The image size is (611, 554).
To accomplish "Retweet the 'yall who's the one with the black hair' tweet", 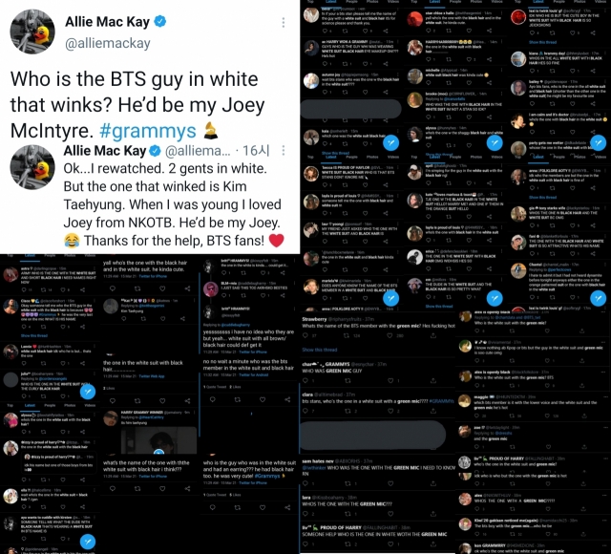I will tap(137, 288).
